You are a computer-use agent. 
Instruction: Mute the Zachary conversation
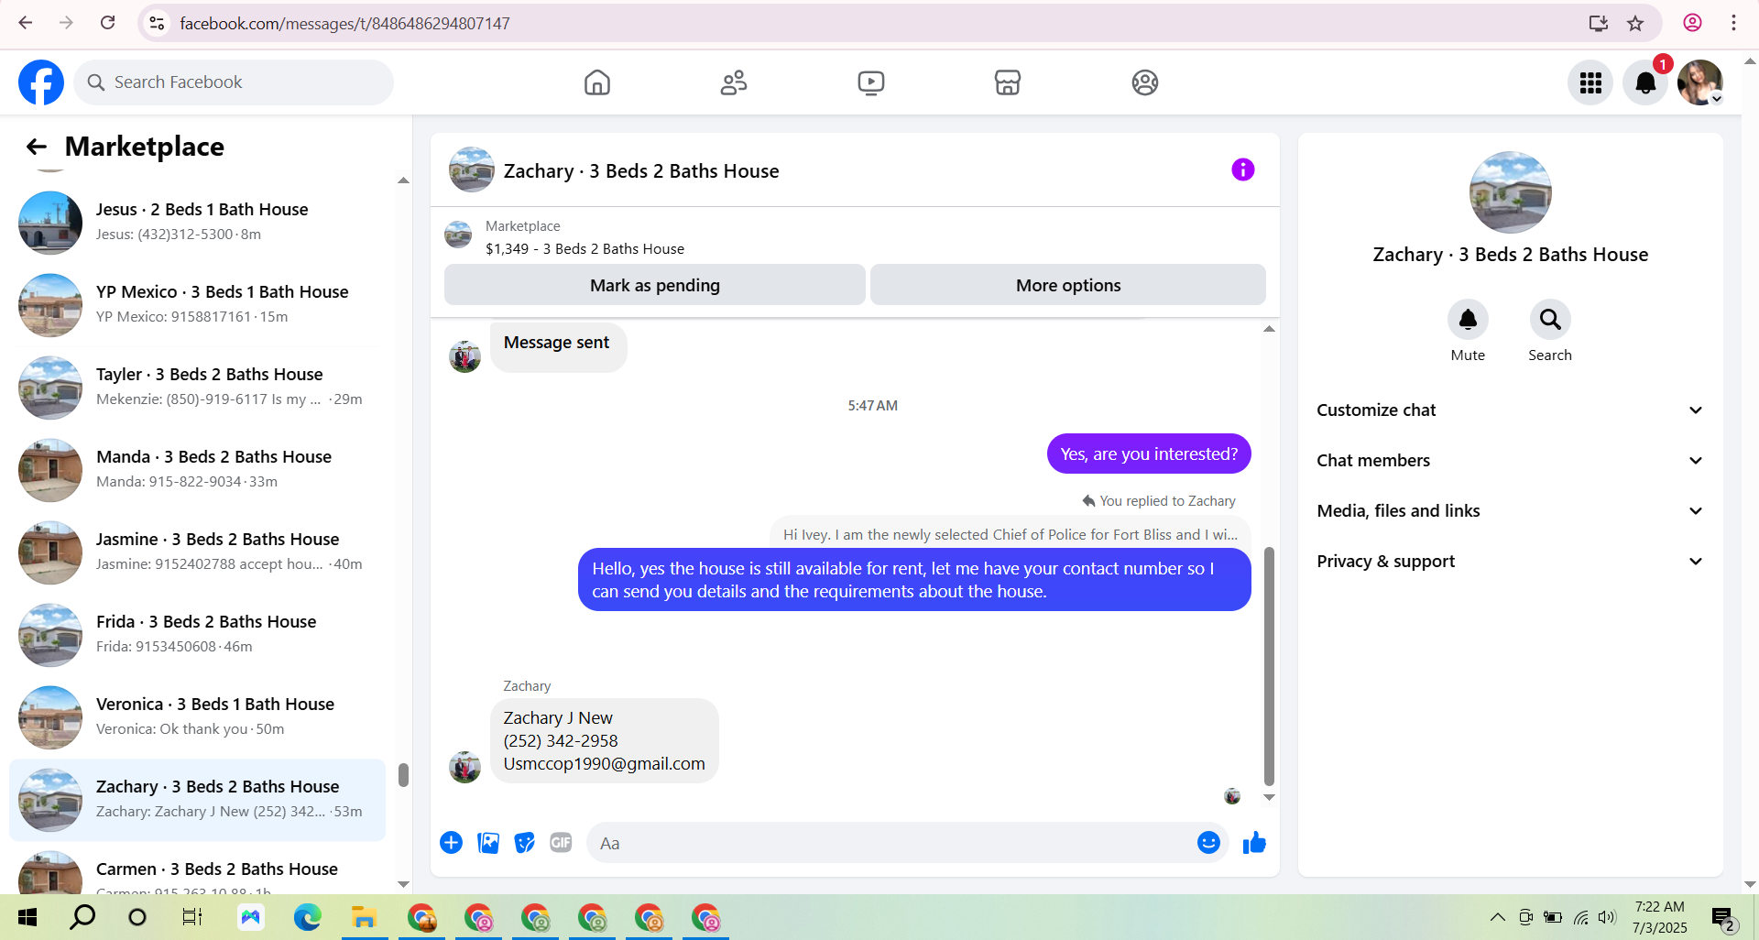tap(1468, 320)
